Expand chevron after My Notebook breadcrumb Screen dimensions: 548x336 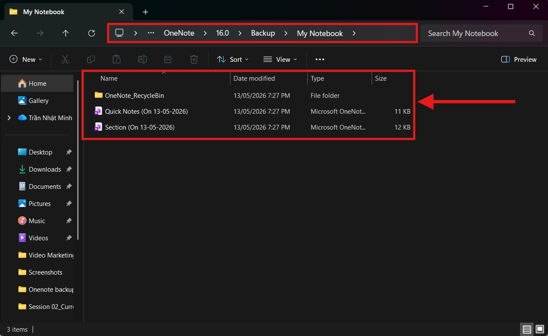tap(354, 33)
